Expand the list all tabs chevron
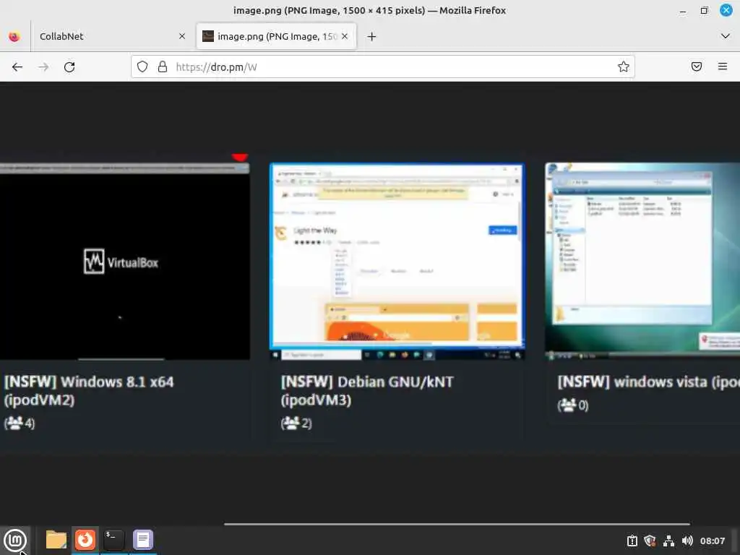Viewport: 740px width, 555px height. point(726,36)
